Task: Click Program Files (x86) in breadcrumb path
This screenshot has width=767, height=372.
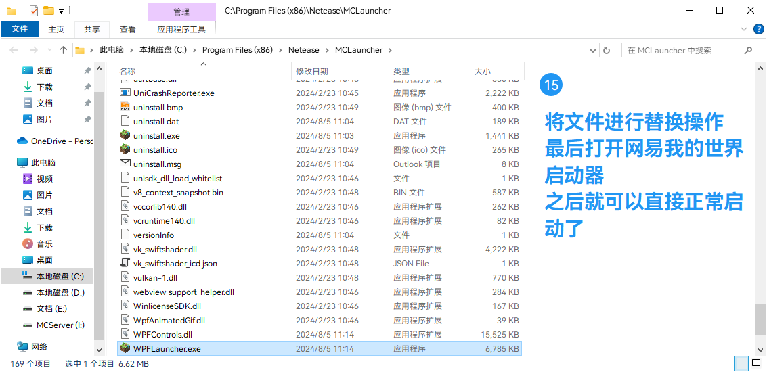Action: point(237,50)
